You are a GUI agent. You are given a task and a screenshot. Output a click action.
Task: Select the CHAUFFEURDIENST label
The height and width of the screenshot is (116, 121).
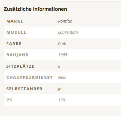29,77
